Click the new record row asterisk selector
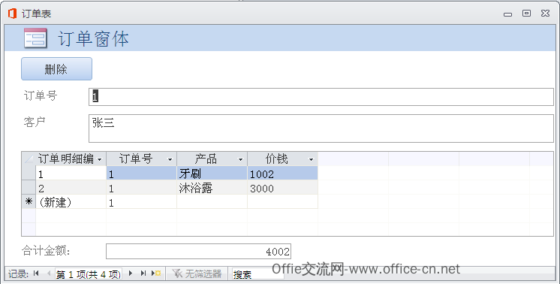This screenshot has width=560, height=284. point(29,202)
